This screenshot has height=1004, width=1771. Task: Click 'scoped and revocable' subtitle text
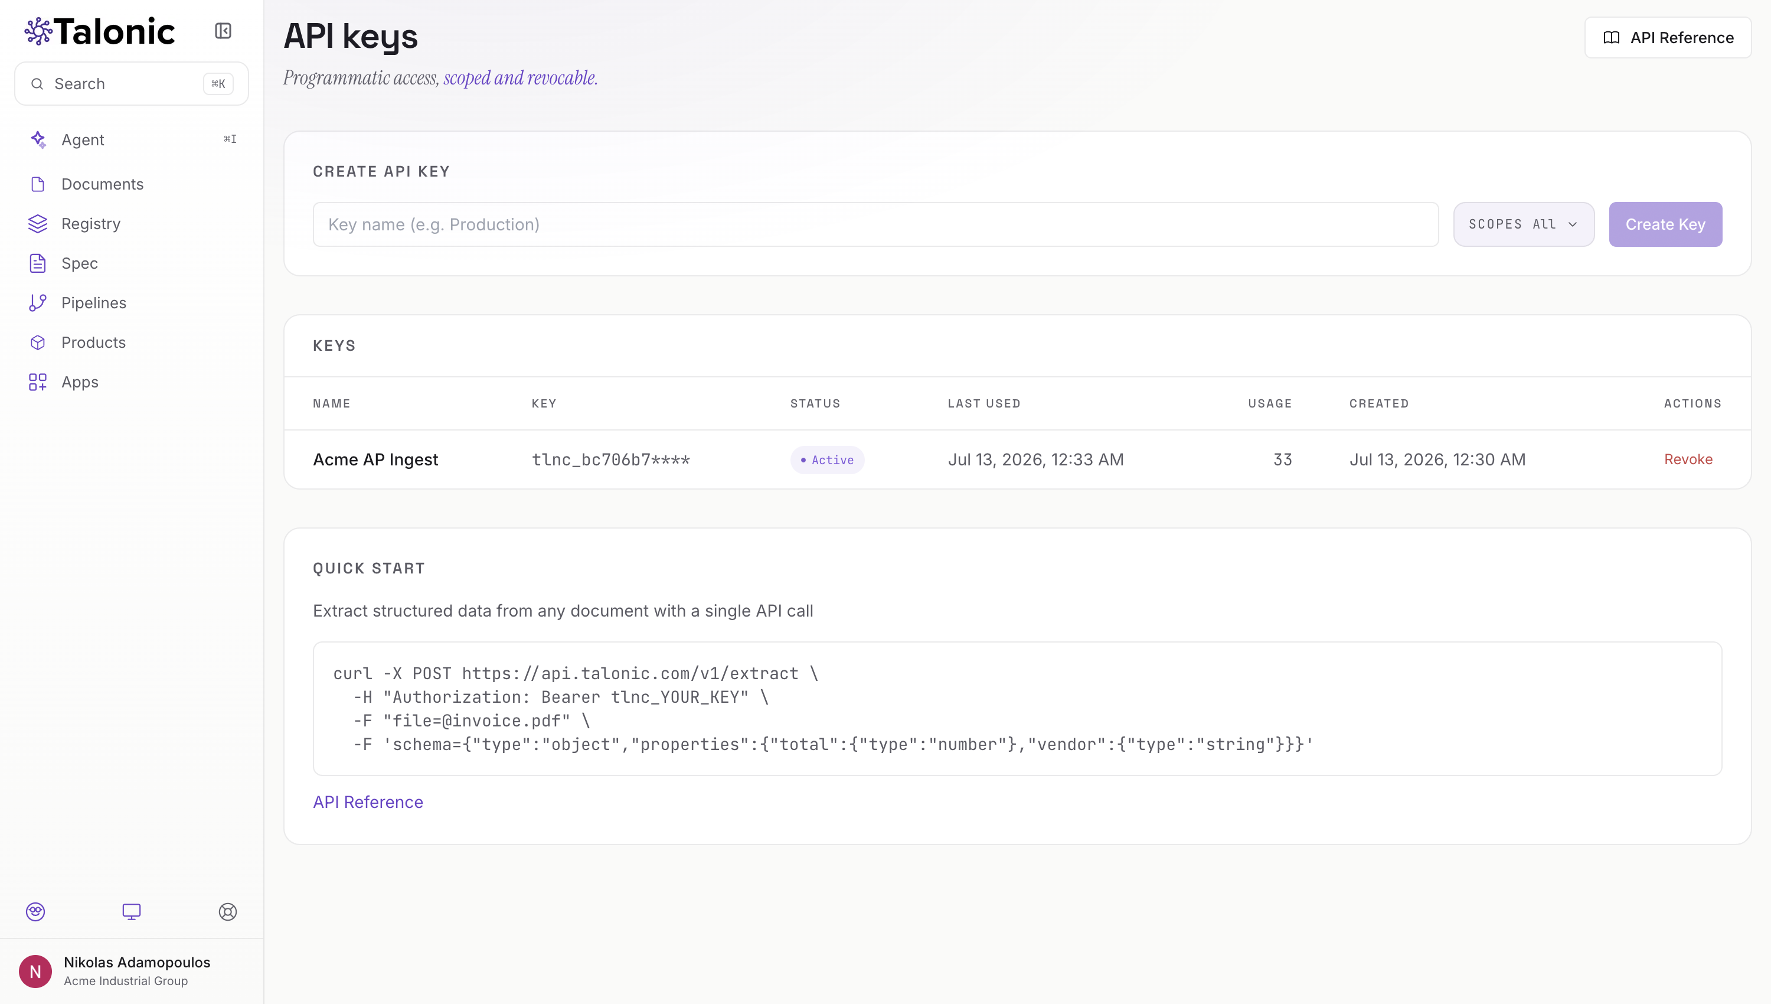coord(520,78)
